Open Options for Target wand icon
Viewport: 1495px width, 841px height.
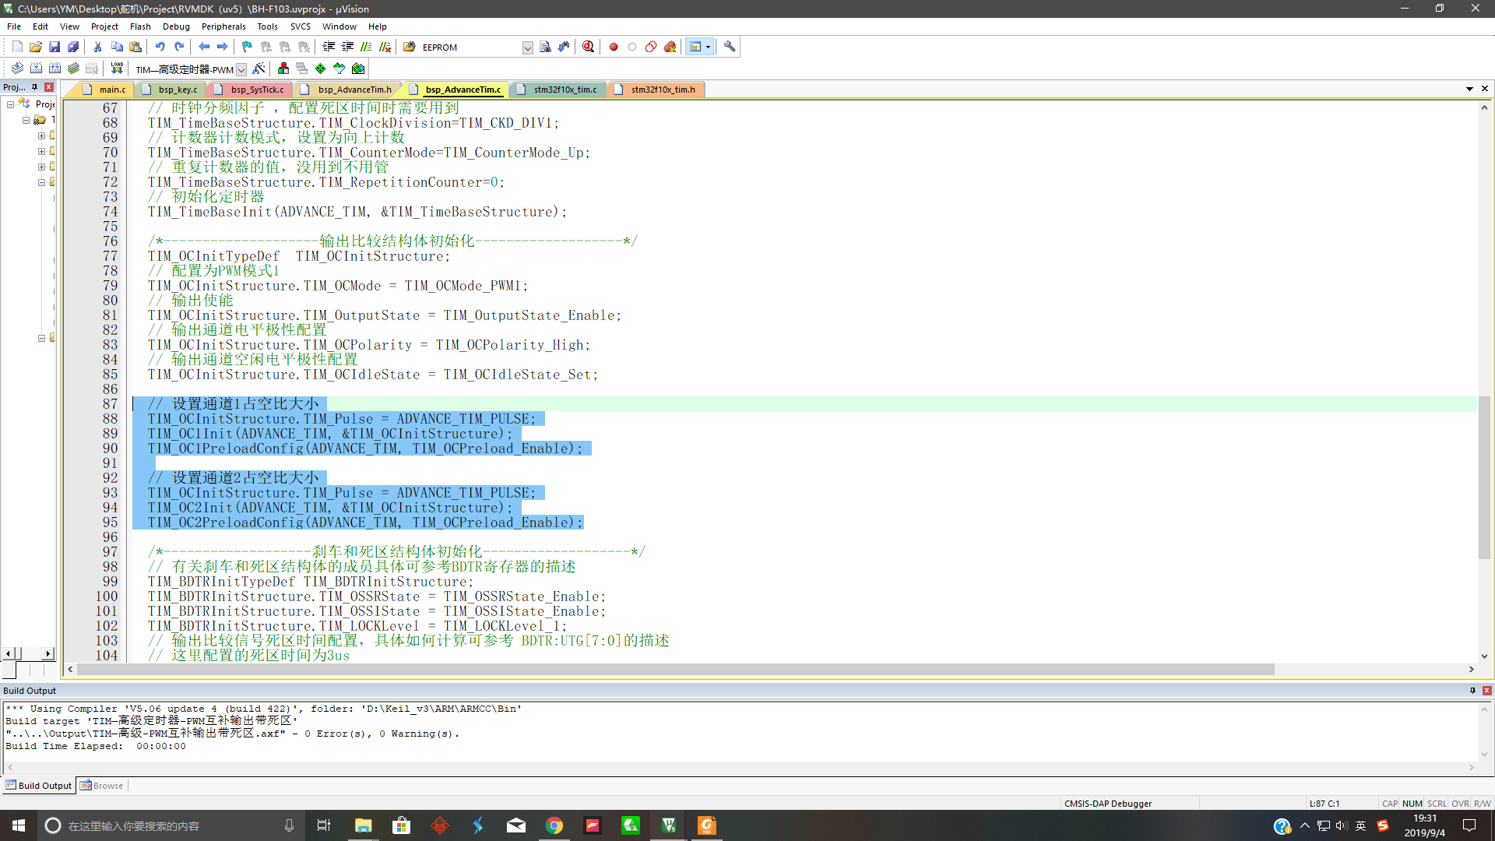[259, 69]
